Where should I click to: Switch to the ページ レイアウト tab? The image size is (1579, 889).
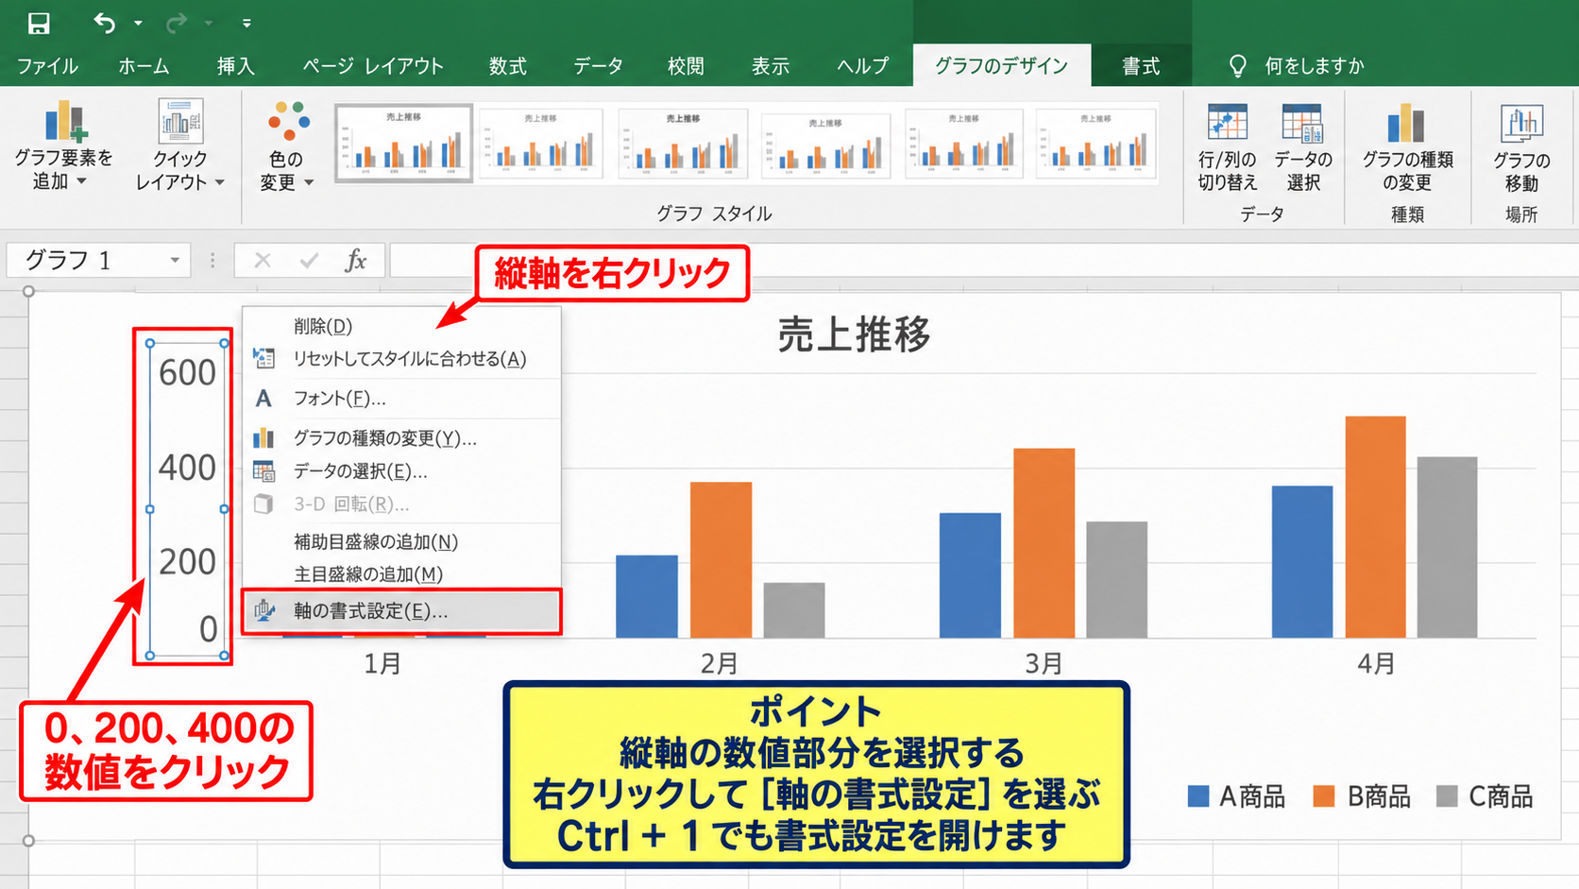point(372,66)
